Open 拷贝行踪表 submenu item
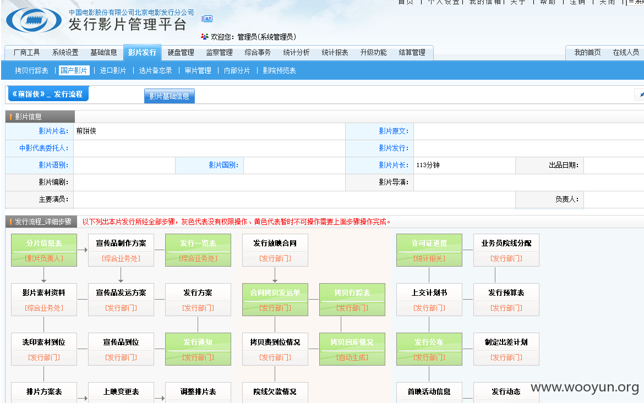The height and width of the screenshot is (403, 644). 31,70
